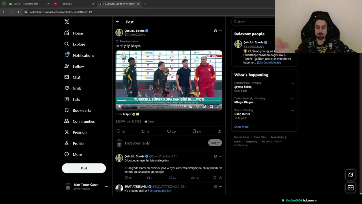Open Bookmarks in the sidebar

tap(78, 110)
